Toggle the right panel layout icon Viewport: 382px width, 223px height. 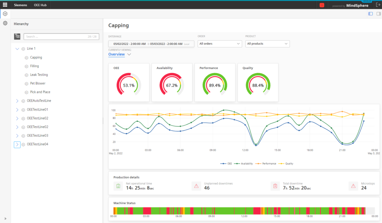click(378, 14)
